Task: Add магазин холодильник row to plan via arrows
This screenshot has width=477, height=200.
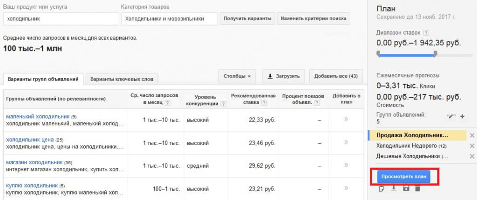Action: tap(346, 165)
